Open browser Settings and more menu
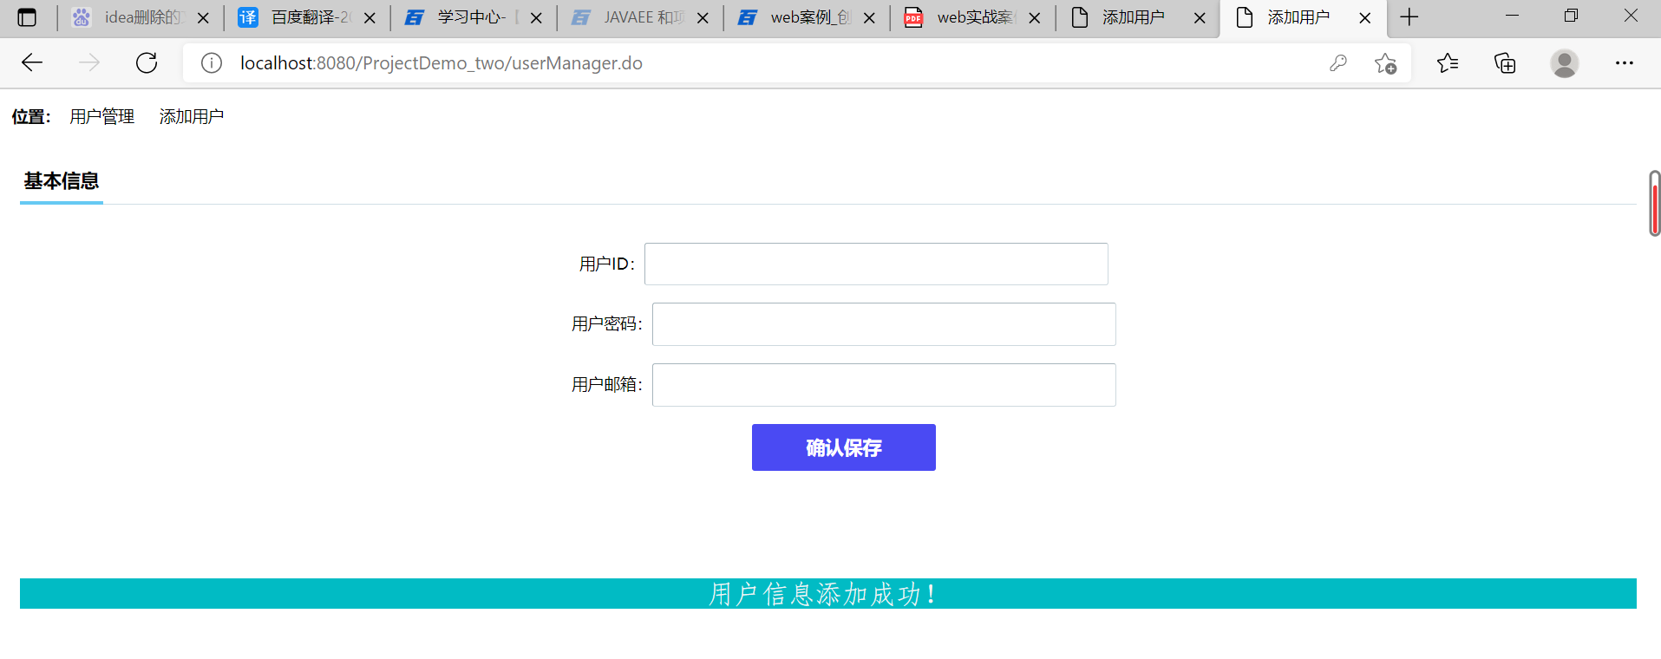The width and height of the screenshot is (1661, 659). click(1625, 62)
